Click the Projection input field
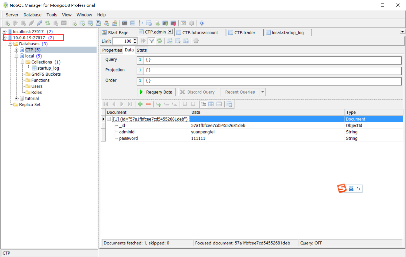 pyautogui.click(x=269, y=70)
